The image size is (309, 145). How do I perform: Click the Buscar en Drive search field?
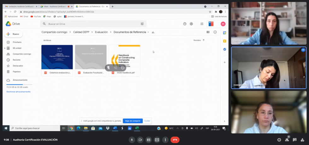[x=93, y=24]
